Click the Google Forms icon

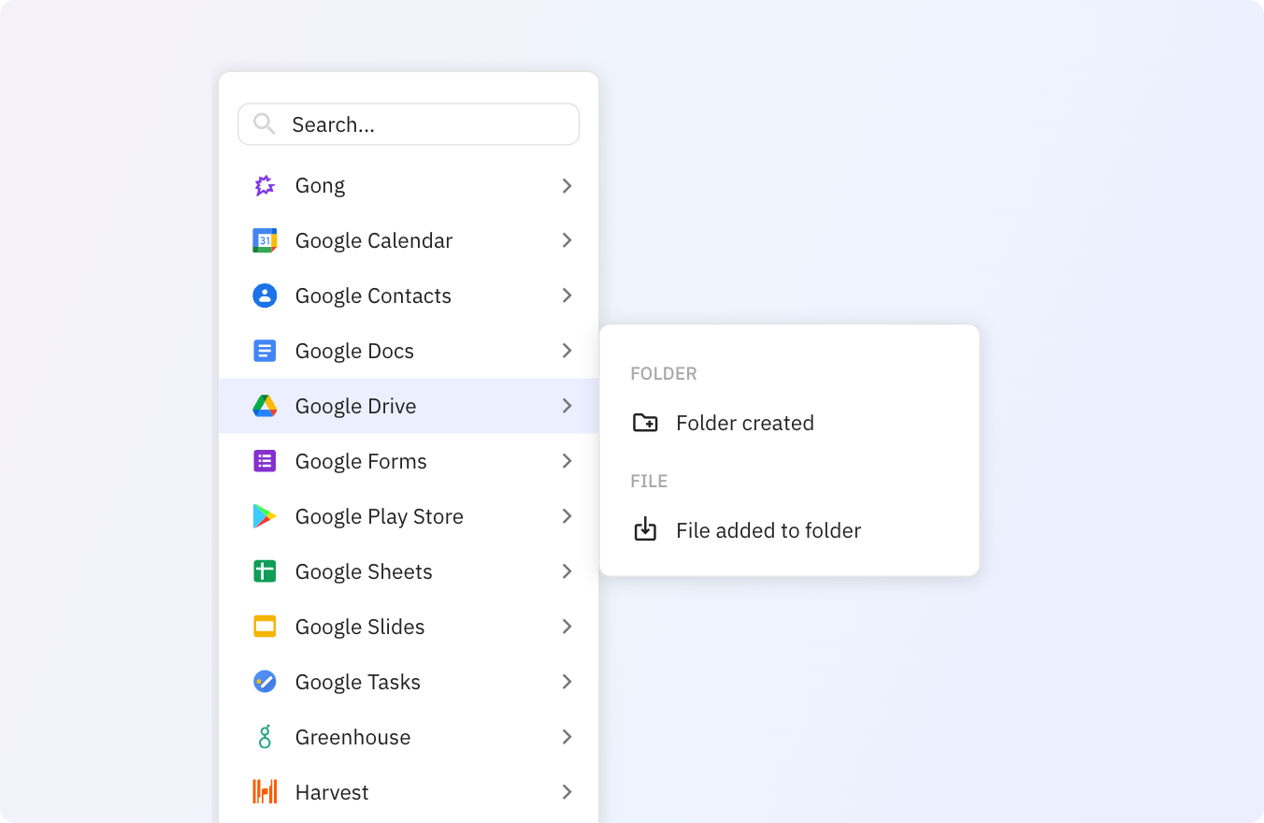265,461
